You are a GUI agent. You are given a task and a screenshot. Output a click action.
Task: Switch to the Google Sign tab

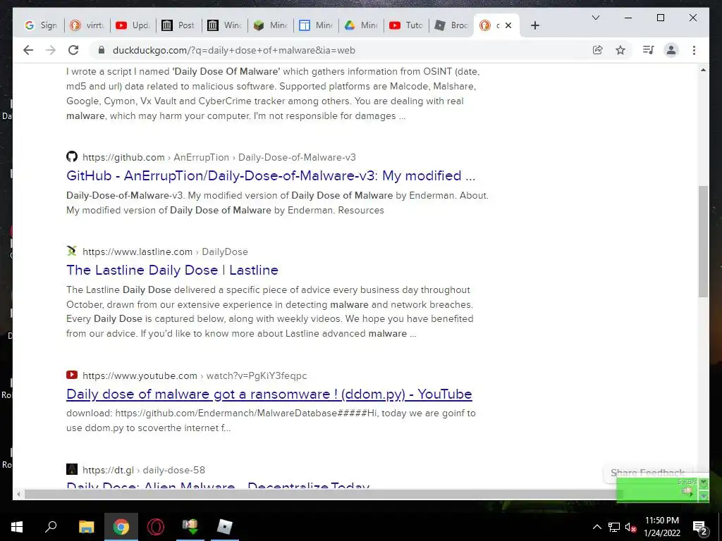coord(40,25)
